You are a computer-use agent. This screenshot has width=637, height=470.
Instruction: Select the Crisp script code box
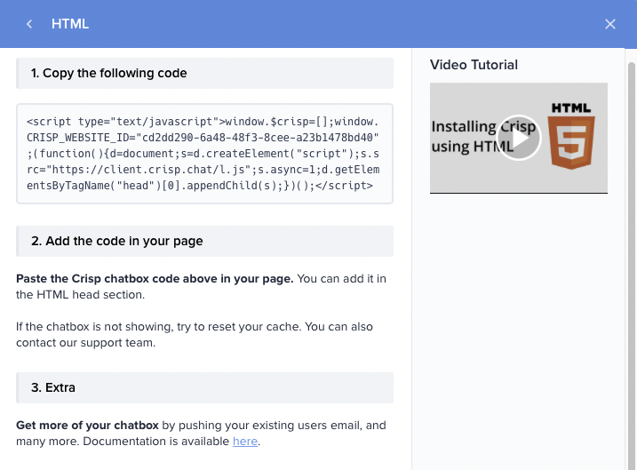tap(204, 154)
